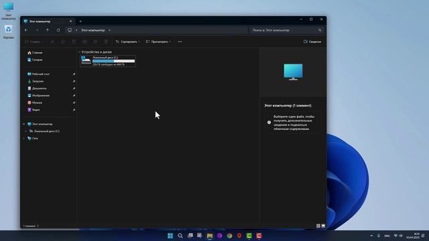Viewport: 429px width, 241px height.
Task: Click the Paste toolbar icon
Action: [x=74, y=42]
